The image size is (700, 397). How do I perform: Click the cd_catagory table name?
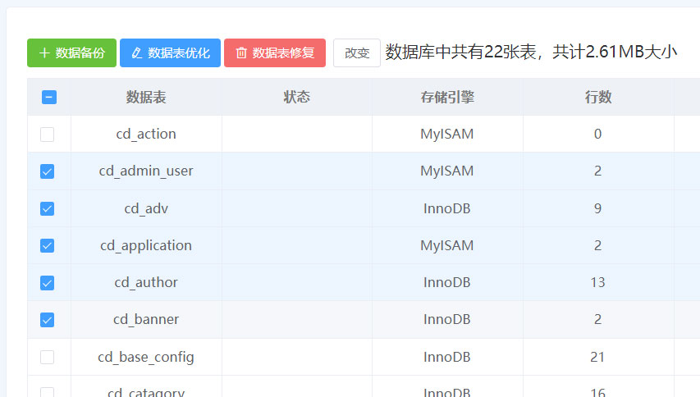tap(146, 392)
